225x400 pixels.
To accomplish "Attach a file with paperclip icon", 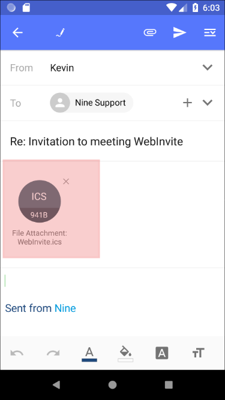I will point(150,32).
